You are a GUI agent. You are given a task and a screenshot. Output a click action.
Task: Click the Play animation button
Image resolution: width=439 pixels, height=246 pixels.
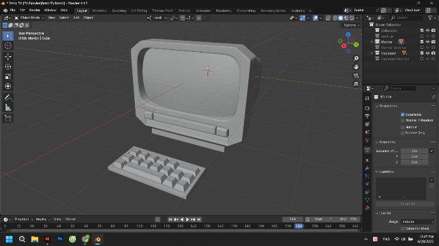pos(188,220)
